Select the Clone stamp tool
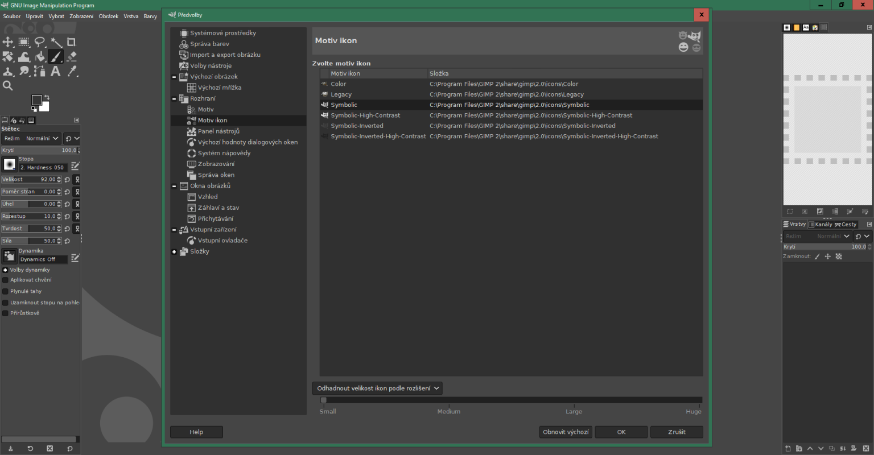 (x=8, y=72)
